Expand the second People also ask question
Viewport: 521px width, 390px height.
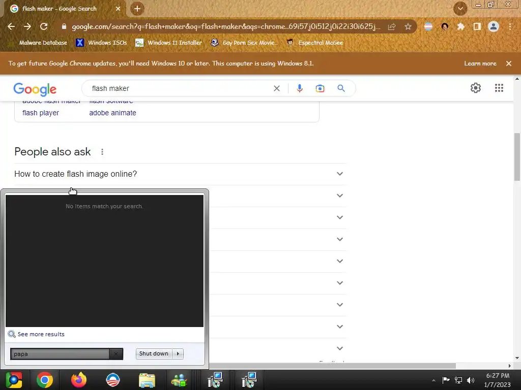(x=339, y=196)
